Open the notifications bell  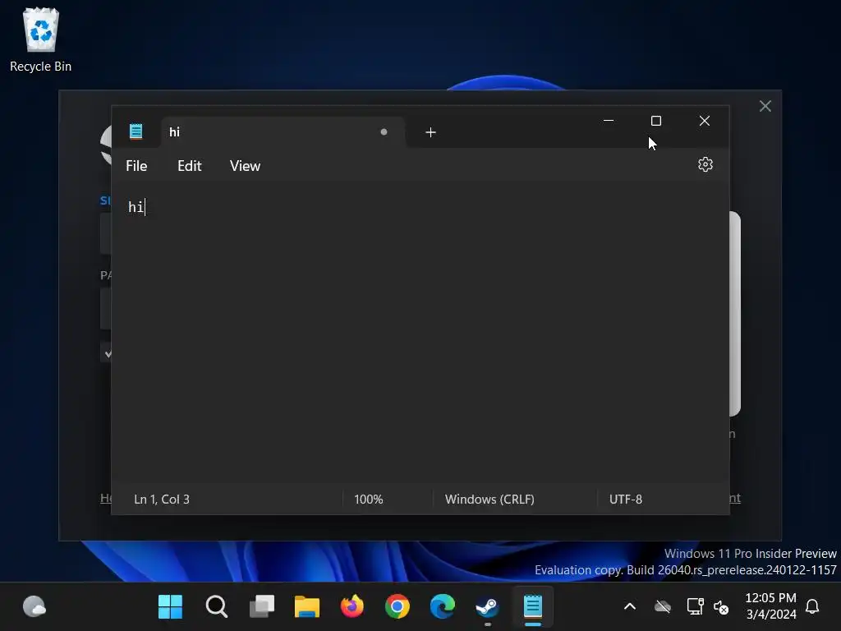click(x=812, y=607)
